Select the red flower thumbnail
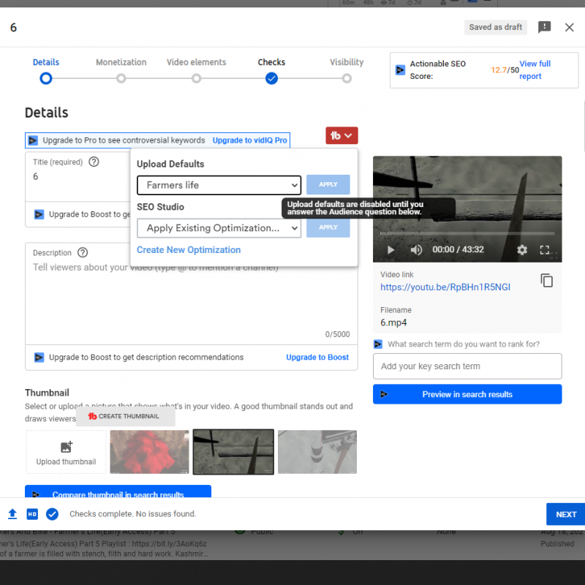The width and height of the screenshot is (585, 585). coord(149,452)
